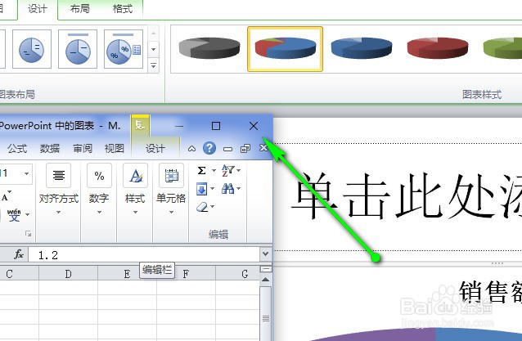Screen dimensions: 522x341
Task: Open the Find and Select dropdown arrow
Action: click(x=238, y=189)
